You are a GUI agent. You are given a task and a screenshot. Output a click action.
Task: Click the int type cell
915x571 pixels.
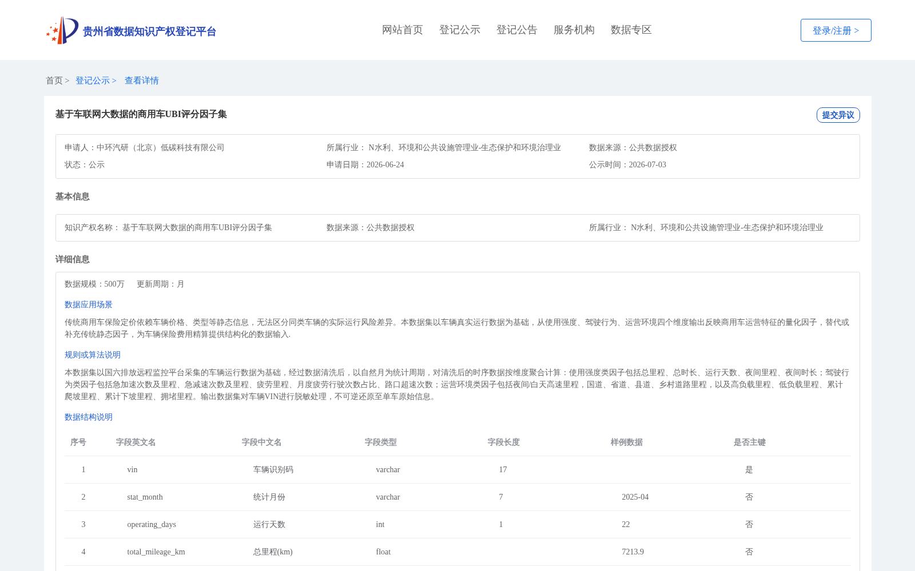(x=380, y=524)
